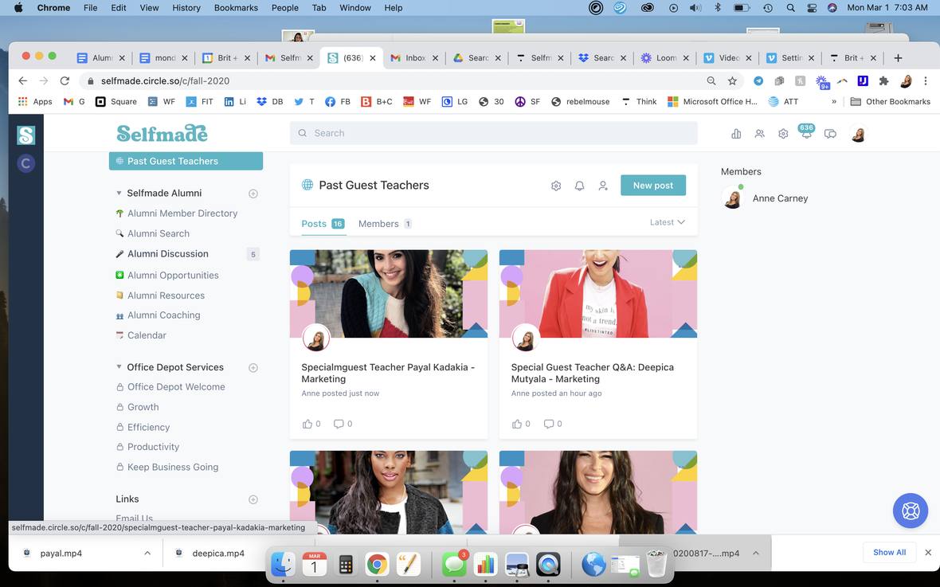Open the help lifebuoy button

[x=910, y=511]
